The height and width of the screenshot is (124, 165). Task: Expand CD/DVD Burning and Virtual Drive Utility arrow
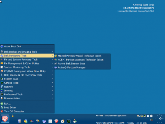pos(52,71)
